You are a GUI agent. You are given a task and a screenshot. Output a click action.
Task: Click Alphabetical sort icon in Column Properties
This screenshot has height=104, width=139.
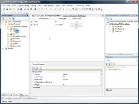coord(37,68)
